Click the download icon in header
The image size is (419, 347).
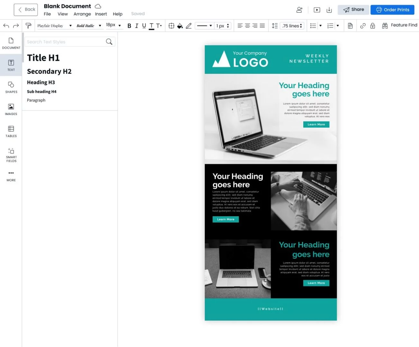pyautogui.click(x=329, y=10)
